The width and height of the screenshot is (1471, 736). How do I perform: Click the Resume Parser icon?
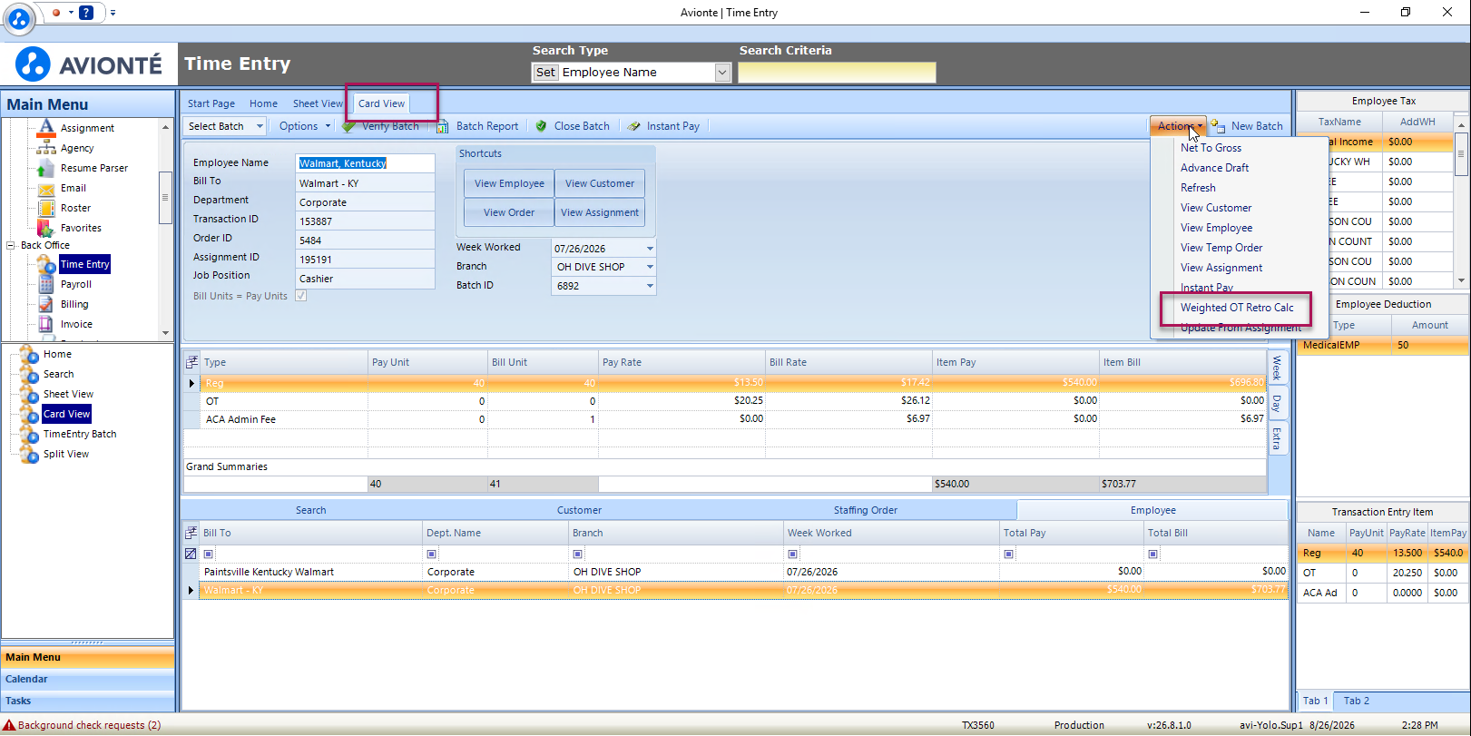46,168
